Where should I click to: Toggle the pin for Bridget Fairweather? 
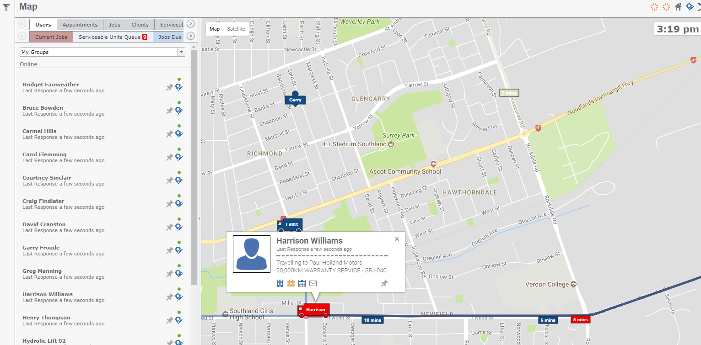(x=169, y=87)
